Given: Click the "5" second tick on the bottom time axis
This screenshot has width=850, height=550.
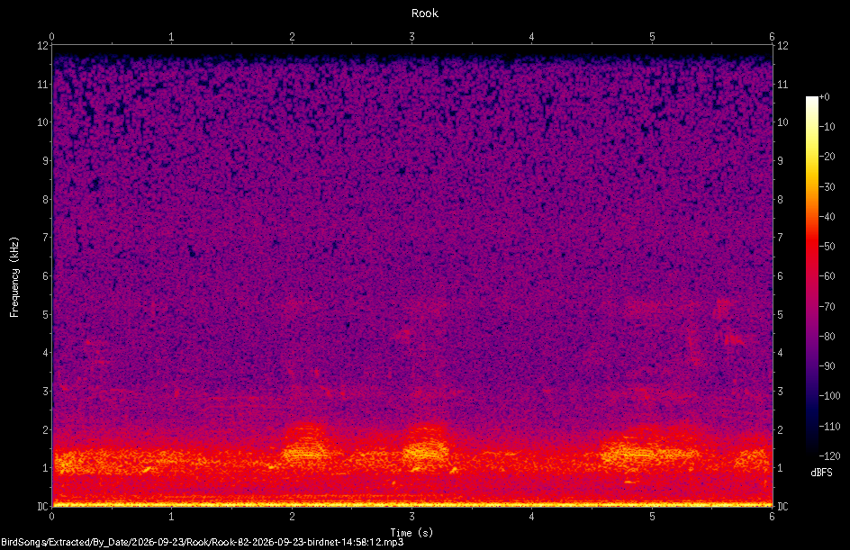Looking at the screenshot, I should pyautogui.click(x=652, y=517).
